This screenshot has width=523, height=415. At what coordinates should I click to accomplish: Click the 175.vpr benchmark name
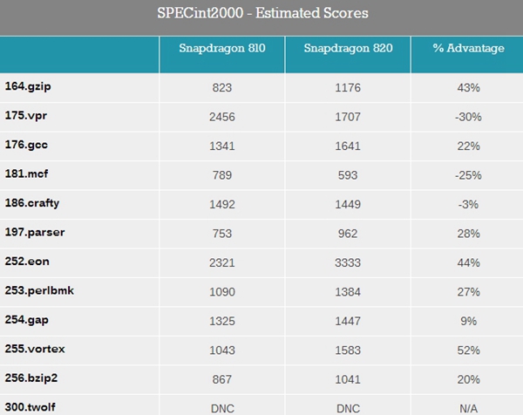[22, 117]
